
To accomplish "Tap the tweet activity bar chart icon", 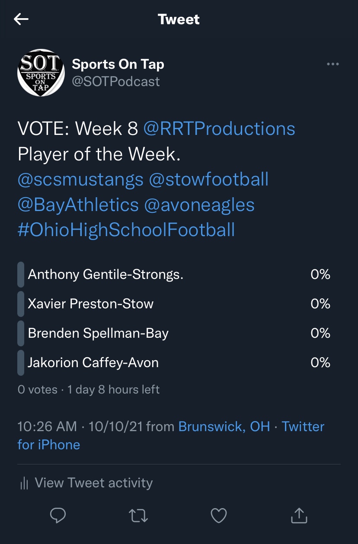I will tap(24, 483).
